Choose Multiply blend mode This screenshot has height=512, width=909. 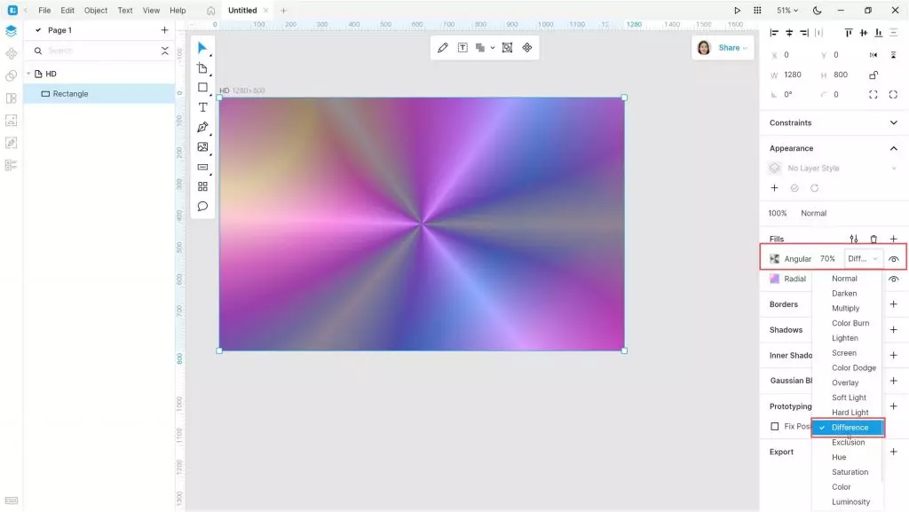tap(848, 308)
